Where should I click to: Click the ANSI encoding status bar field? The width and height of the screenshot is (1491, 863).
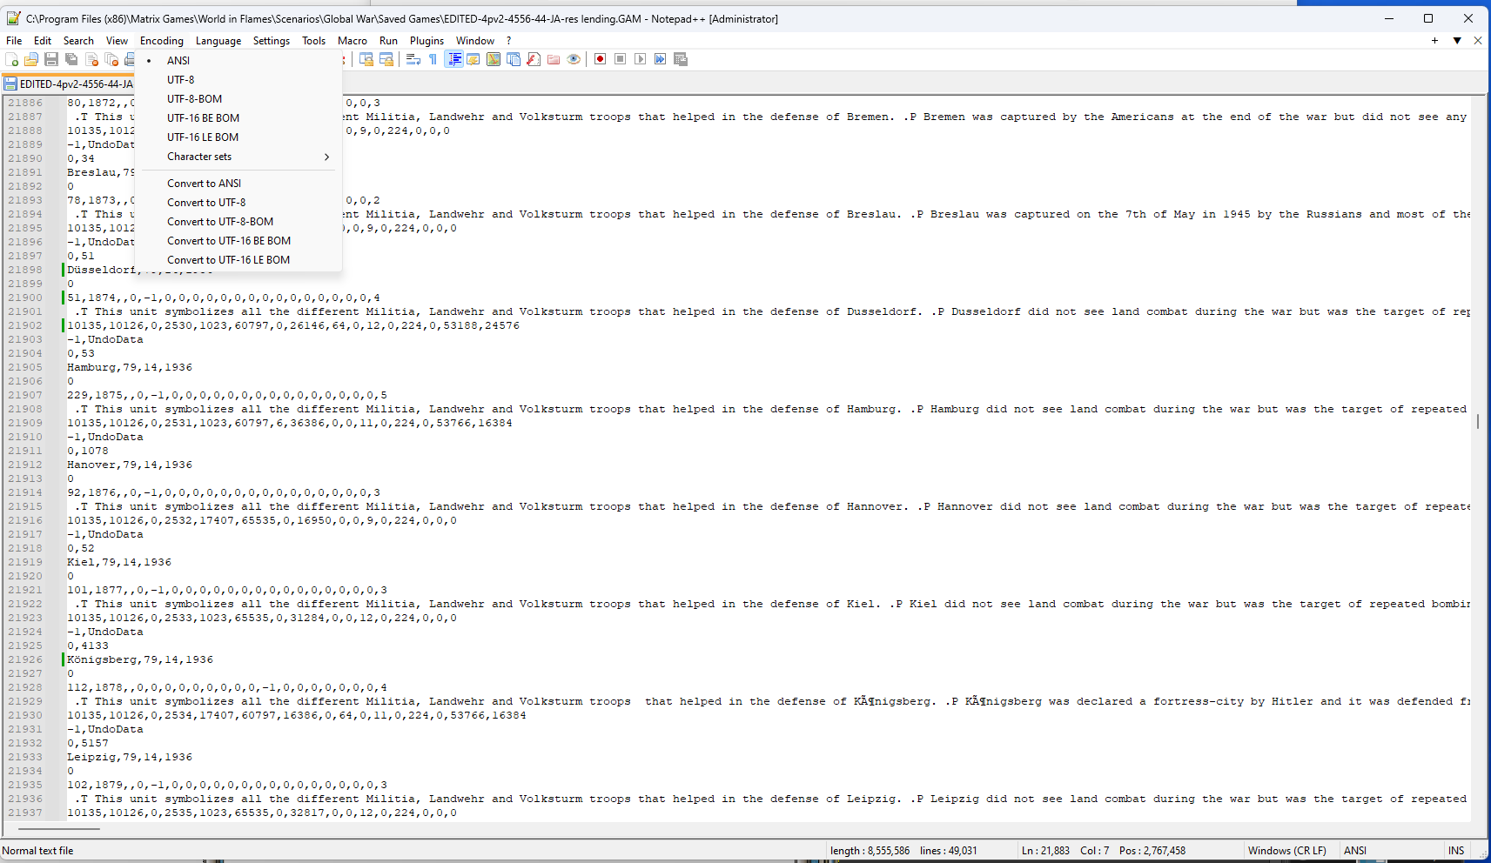click(x=1355, y=851)
